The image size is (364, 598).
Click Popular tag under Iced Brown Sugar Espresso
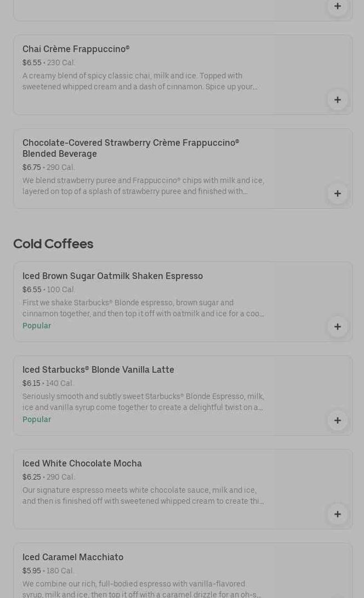(x=37, y=326)
